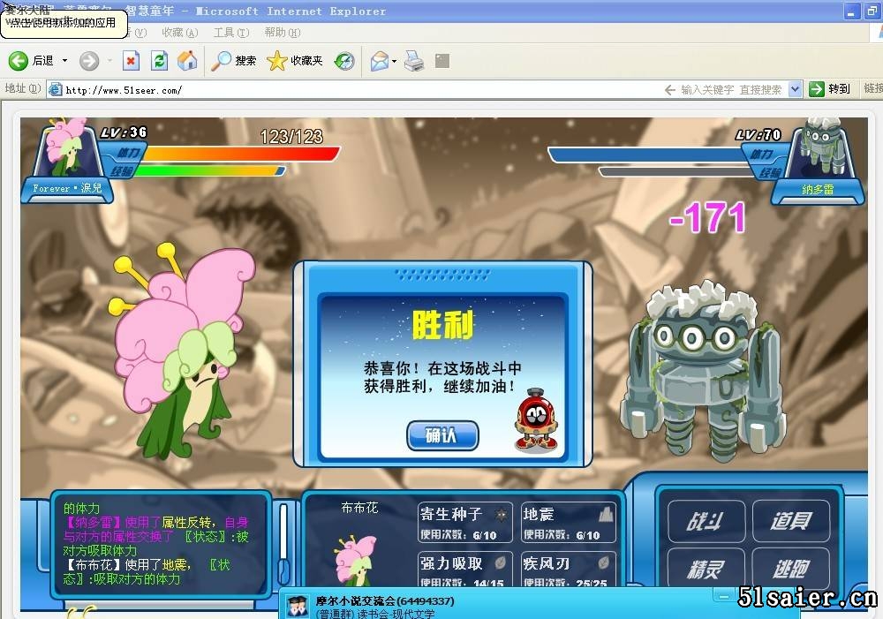Click the Internet Explorer page icon in address bar
Screen dimensions: 883x619
click(x=55, y=89)
